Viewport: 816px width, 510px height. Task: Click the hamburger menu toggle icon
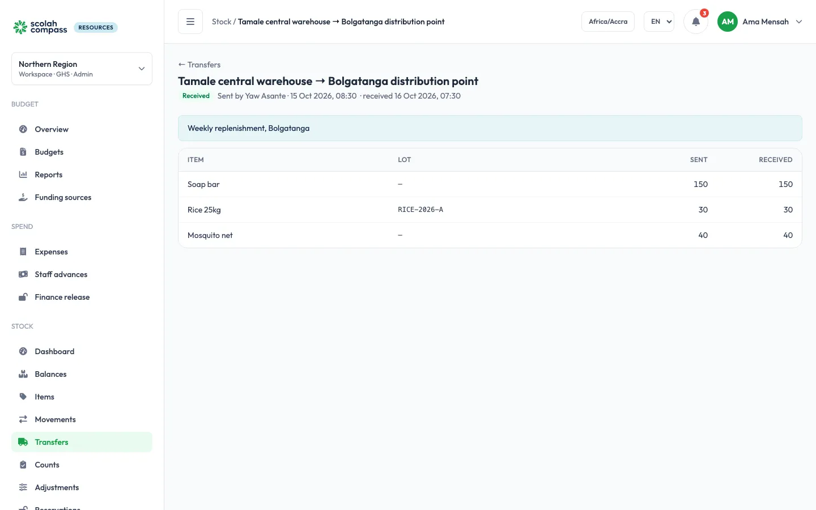(x=190, y=22)
